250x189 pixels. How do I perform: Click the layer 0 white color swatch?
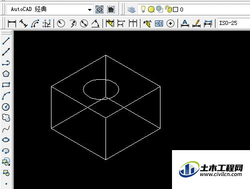[175, 9]
